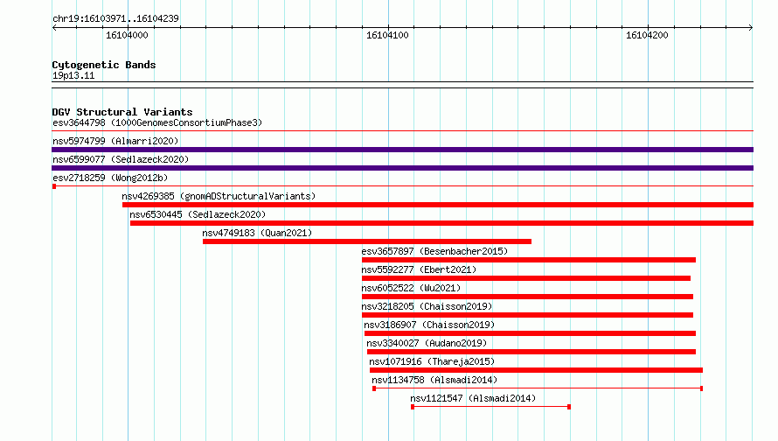Click the 16104100 ruler position label
The image size is (778, 441).
coord(387,35)
